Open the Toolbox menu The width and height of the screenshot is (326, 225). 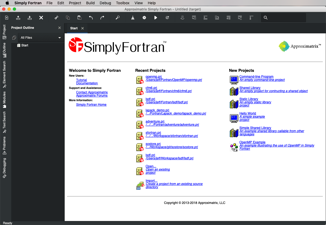pos(123,3)
